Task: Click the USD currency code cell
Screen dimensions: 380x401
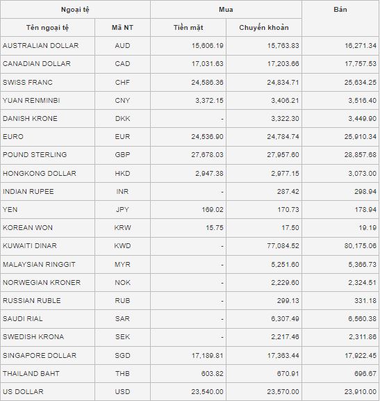Action: click(x=122, y=391)
